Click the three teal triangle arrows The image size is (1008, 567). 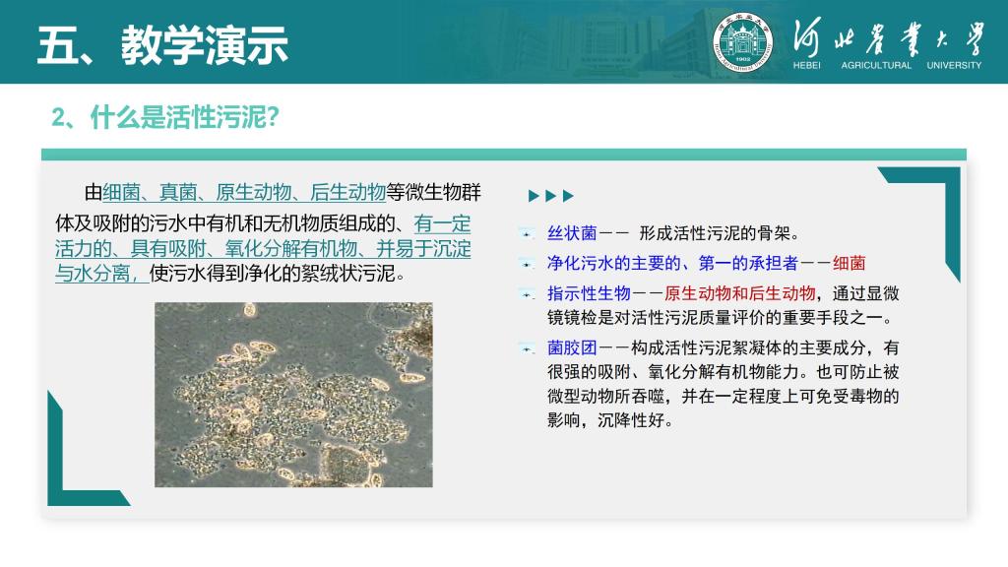(550, 196)
